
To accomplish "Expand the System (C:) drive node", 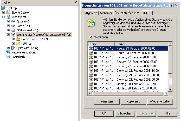I will click(8, 21).
